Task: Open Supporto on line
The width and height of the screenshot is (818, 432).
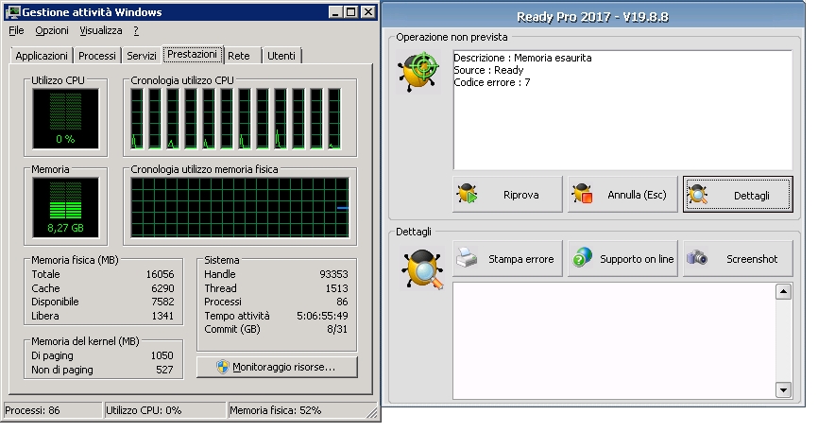Action: point(622,259)
